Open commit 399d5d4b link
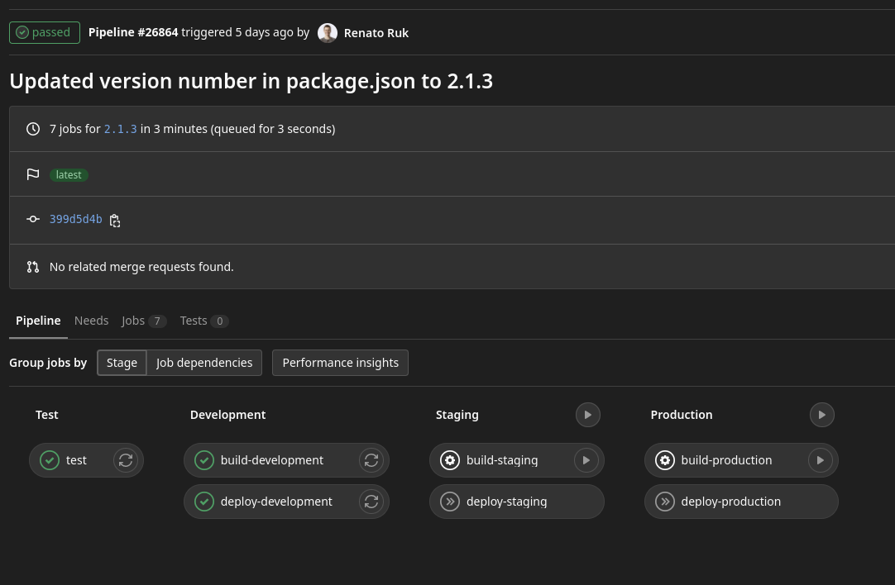Screen dimensions: 895x585 [75, 220]
